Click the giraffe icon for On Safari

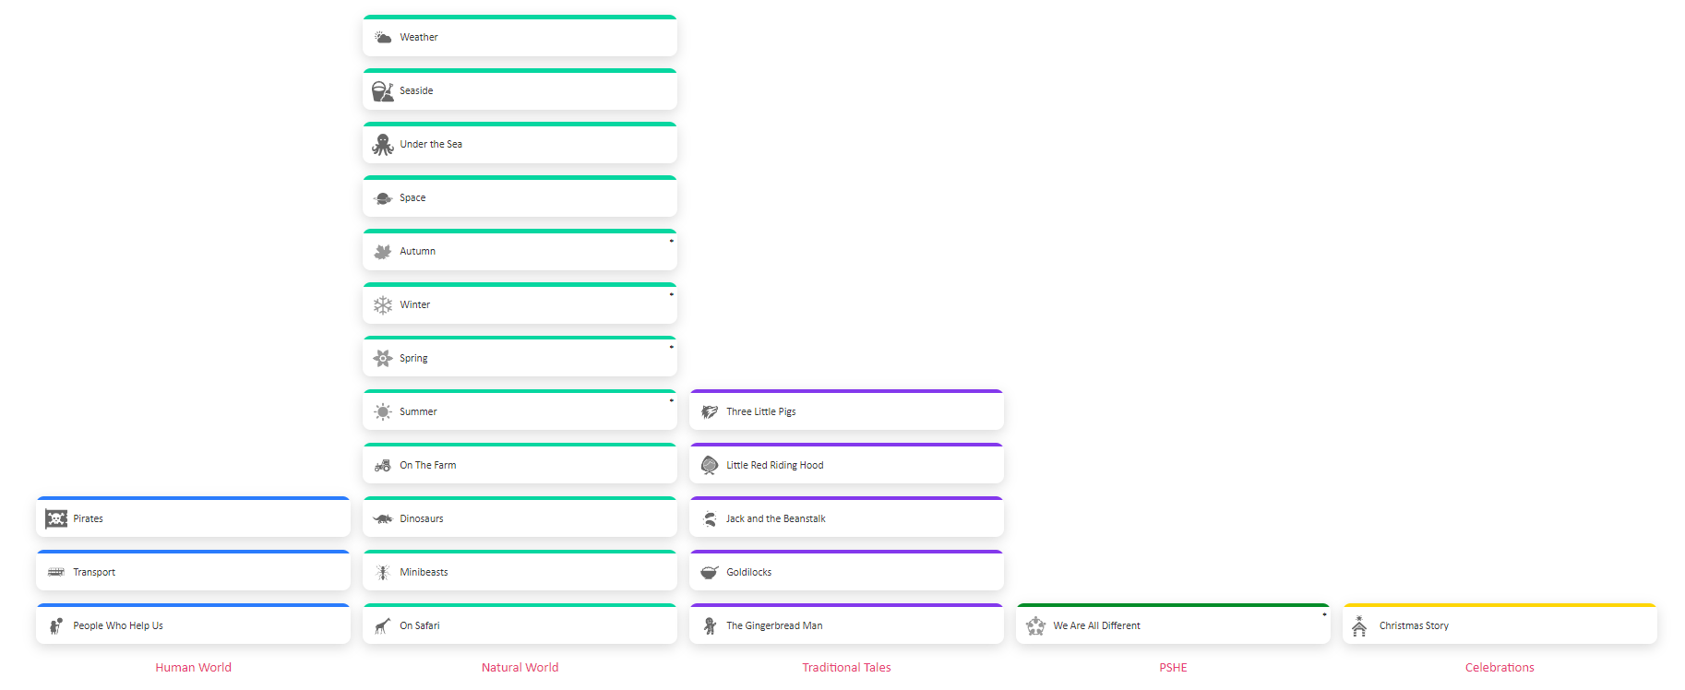(x=382, y=626)
